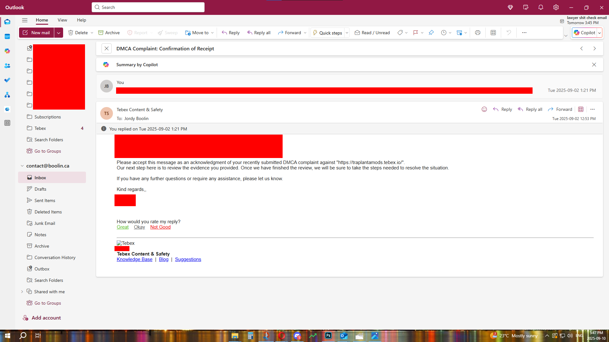This screenshot has width=609, height=342.
Task: Open the collapsed You reply message
Action: (350, 86)
